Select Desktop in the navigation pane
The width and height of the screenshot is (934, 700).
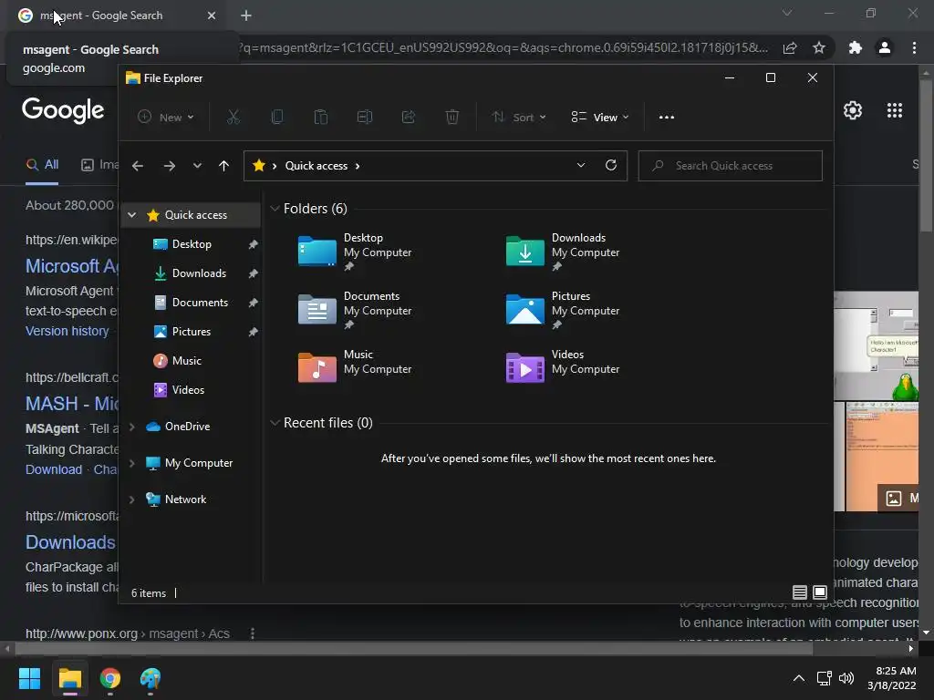[192, 244]
